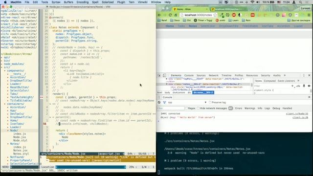Click the console Filter input field
The width and height of the screenshot is (313, 176).
pos(171,108)
